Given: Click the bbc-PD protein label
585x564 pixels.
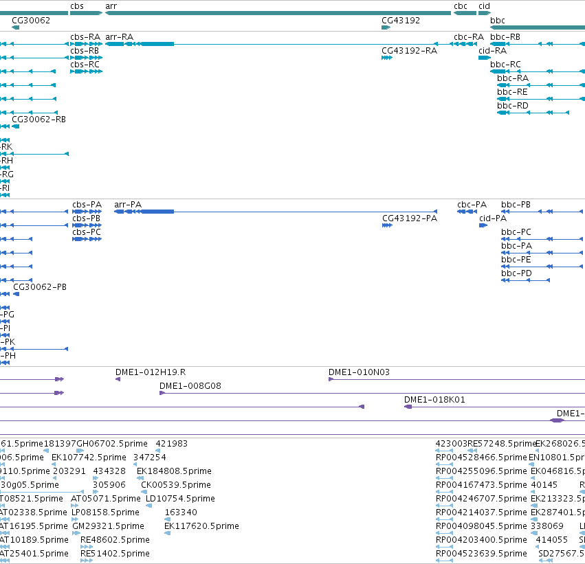Looking at the screenshot, I should tap(516, 273).
